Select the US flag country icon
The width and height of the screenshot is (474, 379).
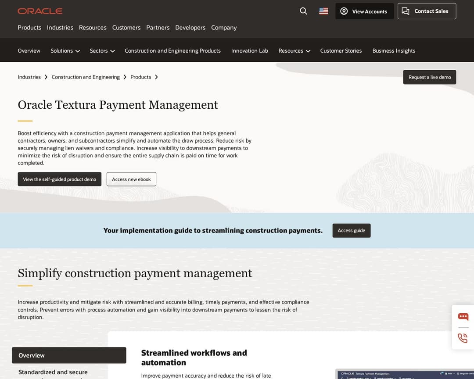[323, 11]
